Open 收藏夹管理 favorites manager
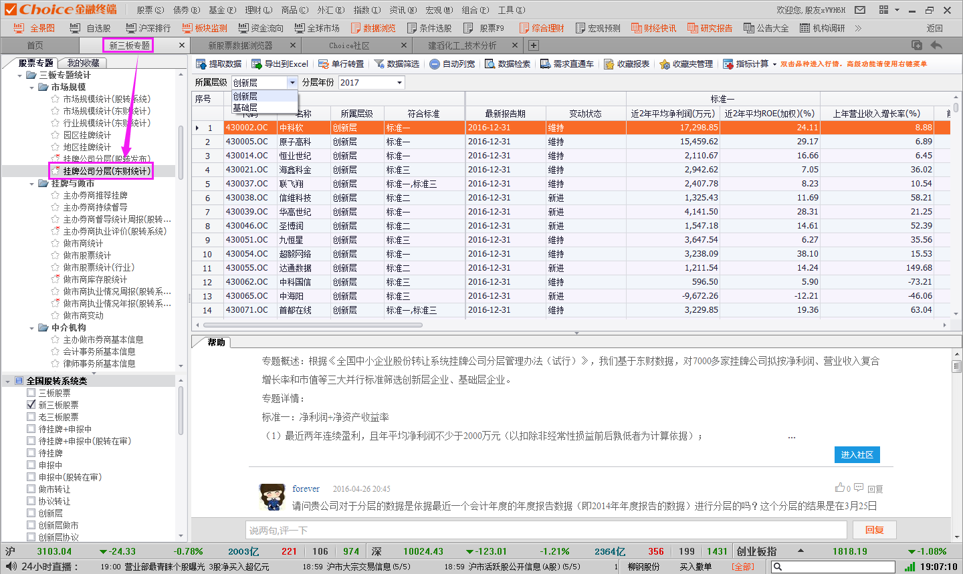Viewport: 963px width, 574px height. [665, 64]
